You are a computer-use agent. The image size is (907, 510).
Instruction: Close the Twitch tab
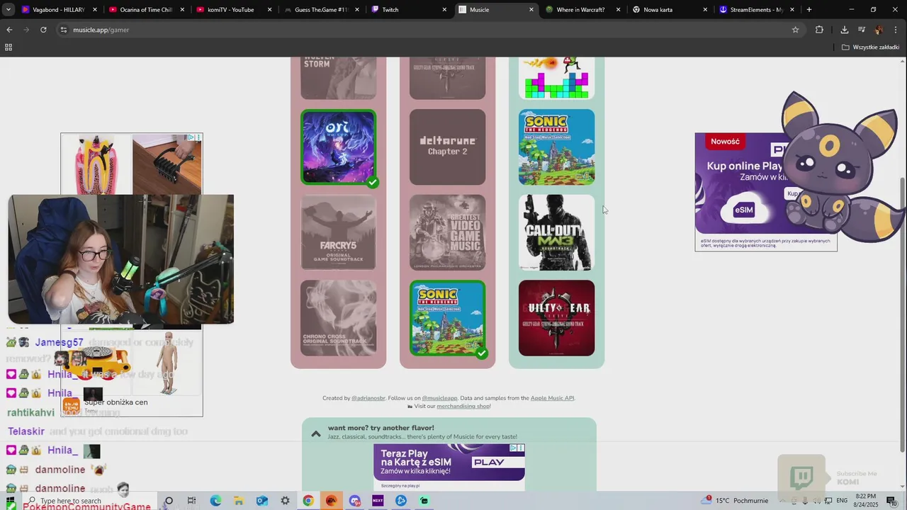coord(444,10)
